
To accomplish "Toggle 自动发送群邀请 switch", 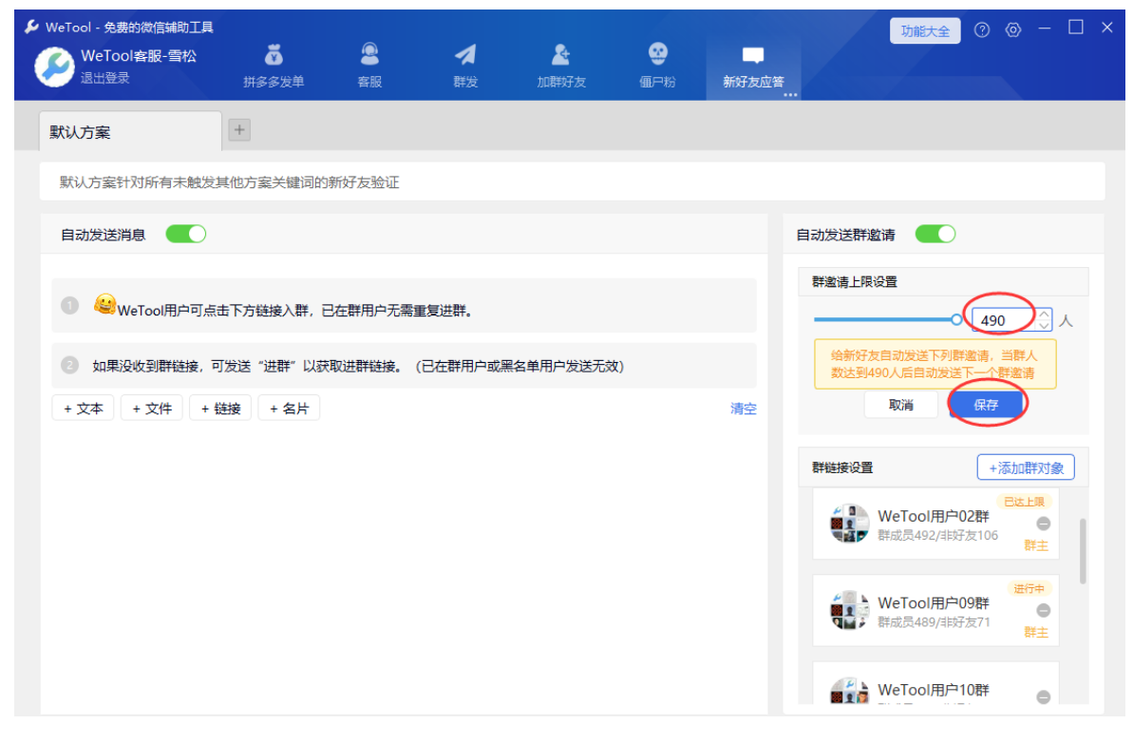I will [x=935, y=234].
